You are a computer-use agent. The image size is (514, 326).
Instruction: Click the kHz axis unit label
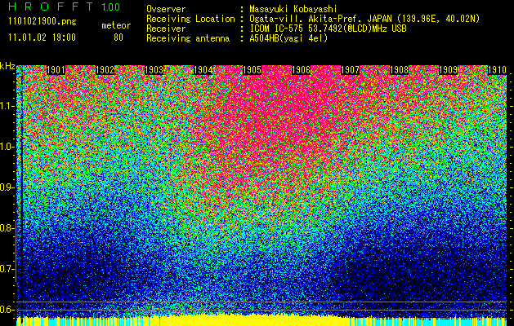click(x=7, y=66)
